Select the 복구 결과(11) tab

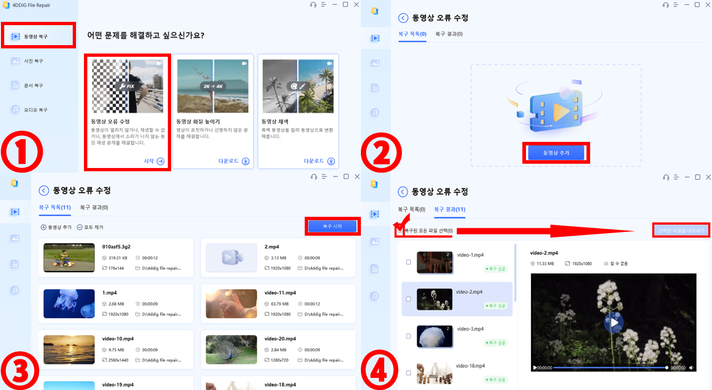tap(449, 209)
